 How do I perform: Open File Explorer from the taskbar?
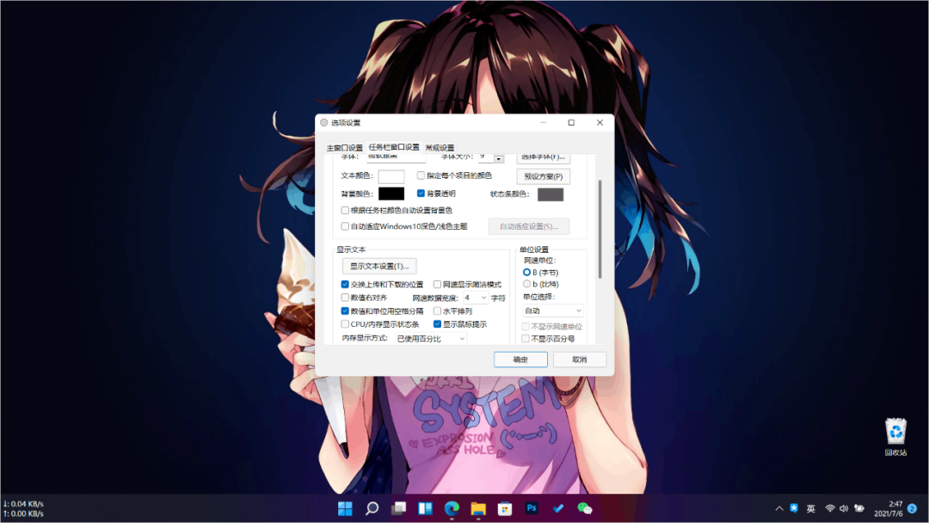point(478,508)
